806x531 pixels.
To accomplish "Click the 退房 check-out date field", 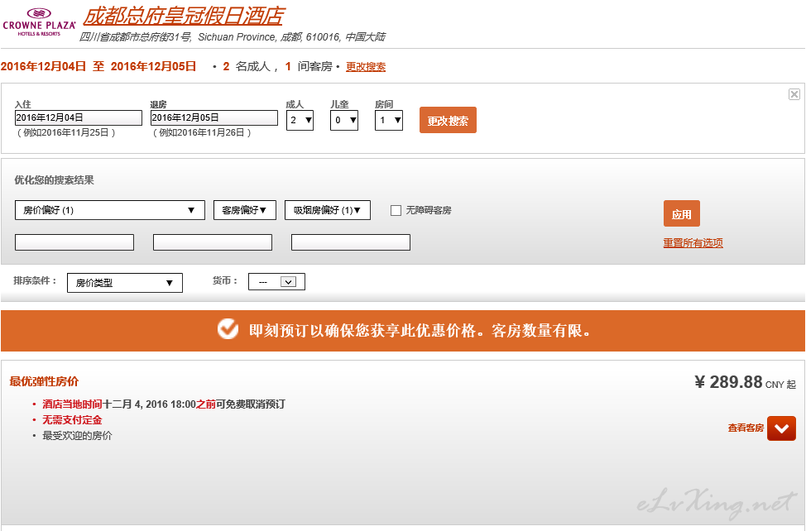I will coord(213,117).
